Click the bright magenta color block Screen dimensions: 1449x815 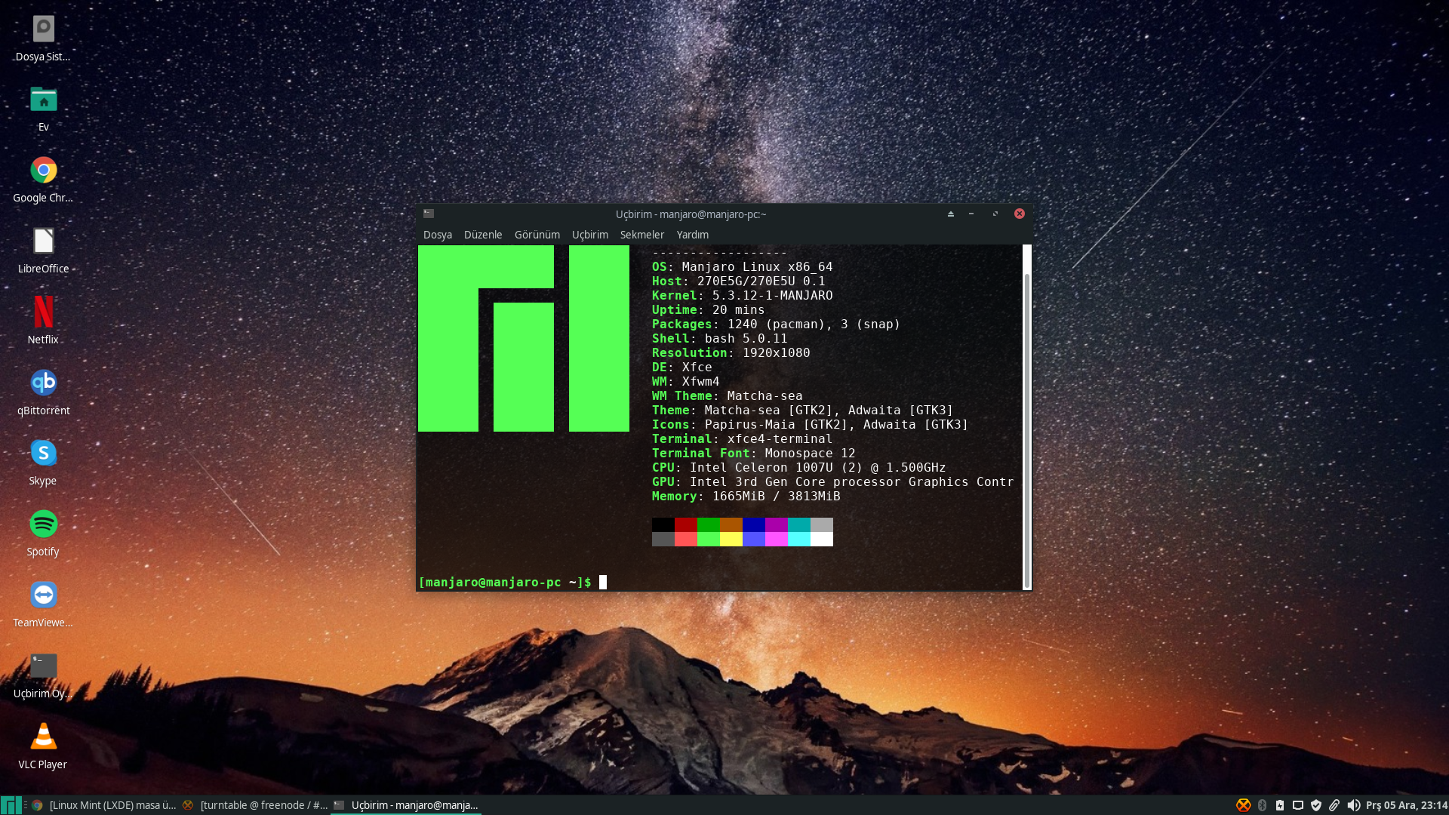tap(777, 539)
